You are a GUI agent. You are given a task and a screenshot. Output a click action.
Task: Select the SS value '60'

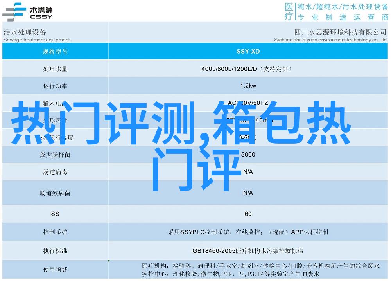click(x=248, y=214)
